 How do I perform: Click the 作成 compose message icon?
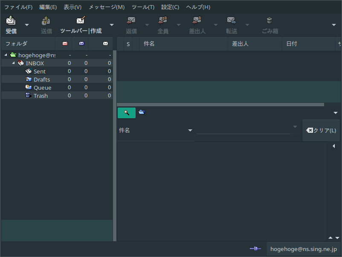point(81,21)
